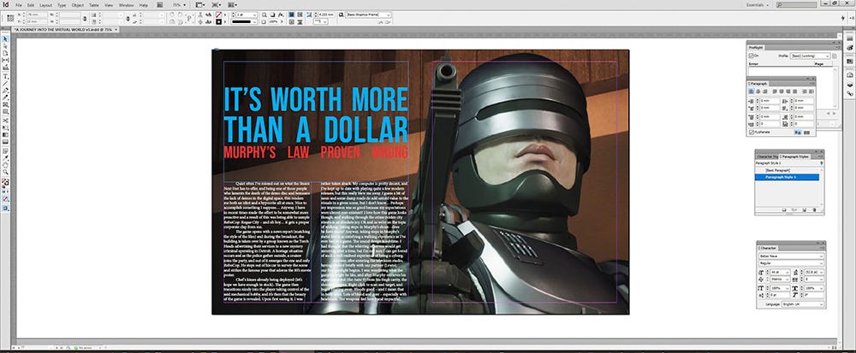
Task: Select the Pen tool
Action: (x=5, y=91)
